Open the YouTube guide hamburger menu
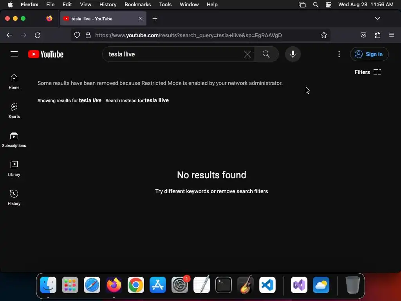 pos(14,54)
